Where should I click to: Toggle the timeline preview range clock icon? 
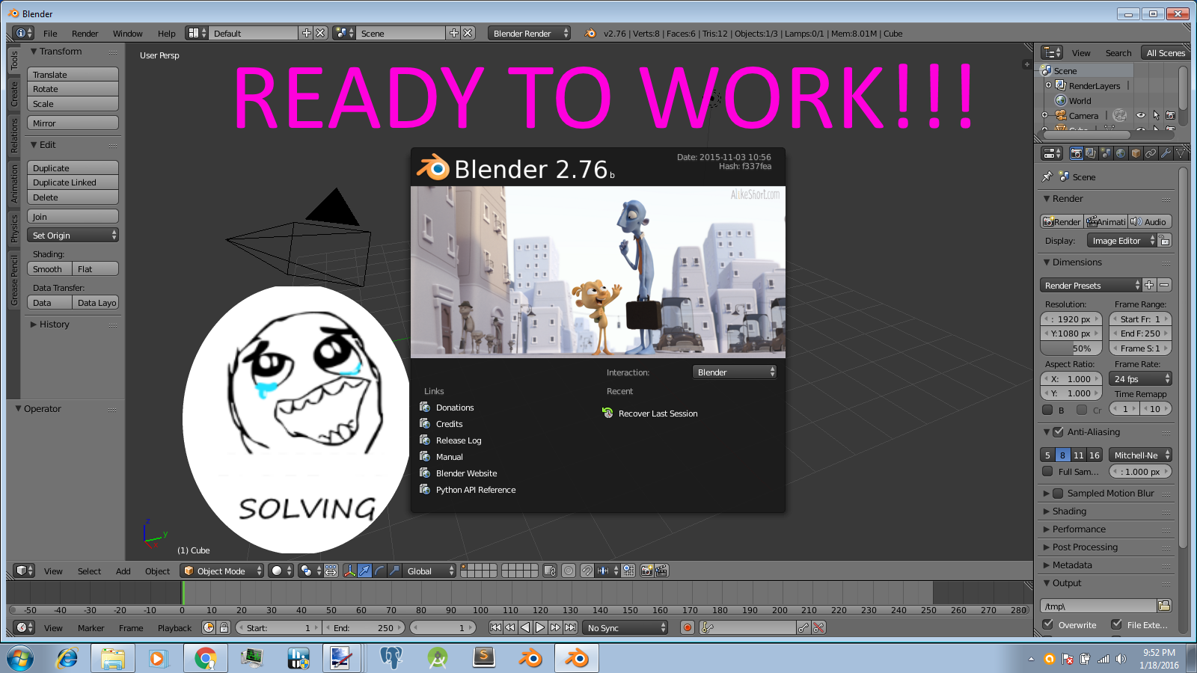click(209, 627)
